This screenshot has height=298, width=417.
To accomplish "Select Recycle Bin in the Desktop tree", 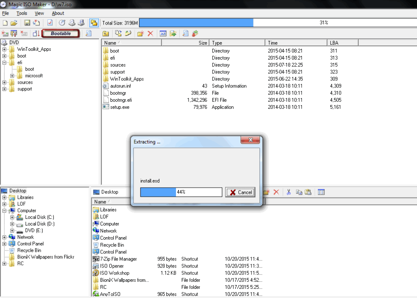I will coord(29,250).
